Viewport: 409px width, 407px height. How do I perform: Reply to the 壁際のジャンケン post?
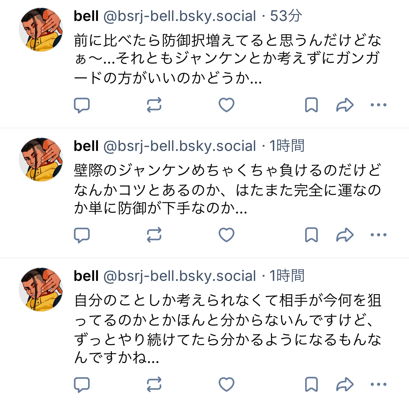coord(82,235)
